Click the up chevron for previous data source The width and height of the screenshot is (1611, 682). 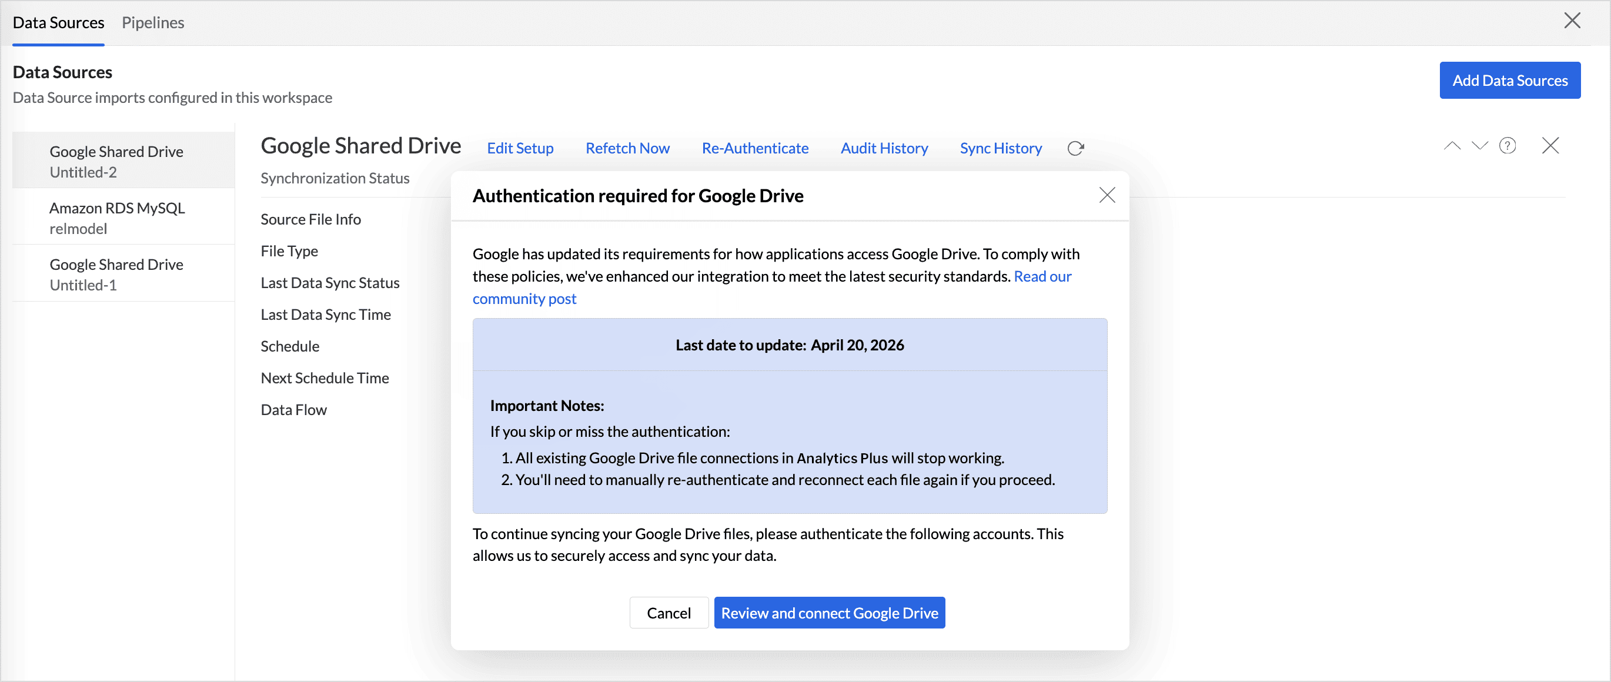click(1452, 146)
